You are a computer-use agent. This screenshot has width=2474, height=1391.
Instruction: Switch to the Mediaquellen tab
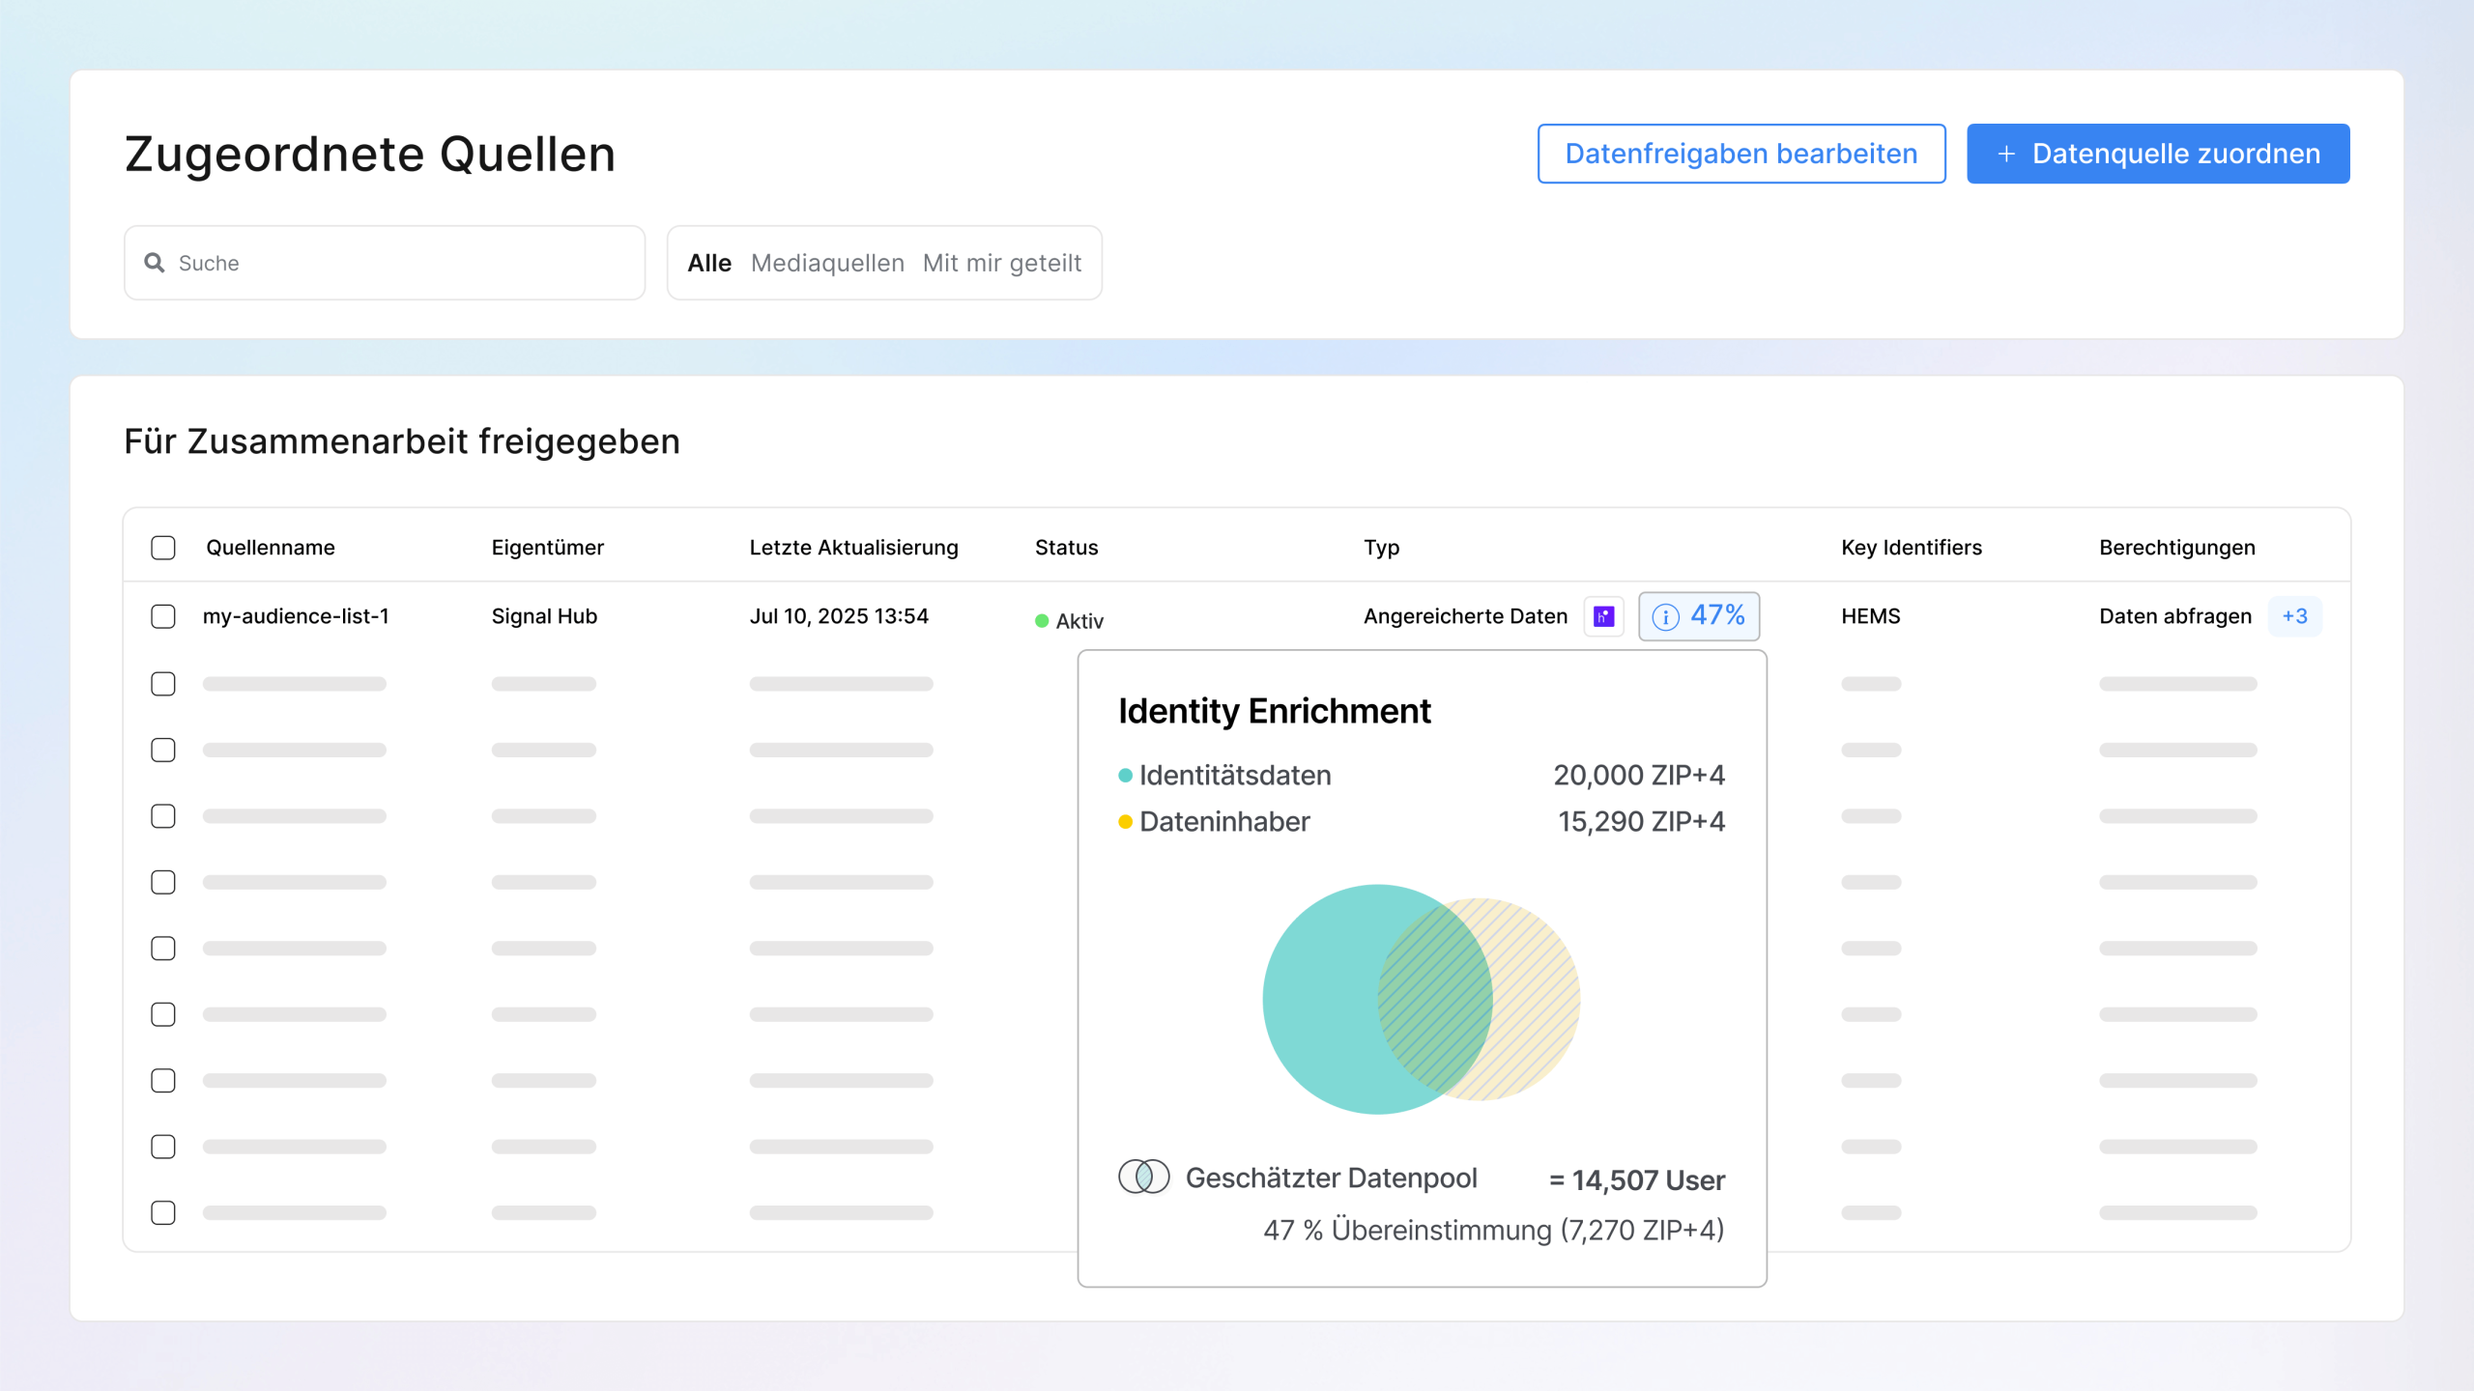[827, 263]
